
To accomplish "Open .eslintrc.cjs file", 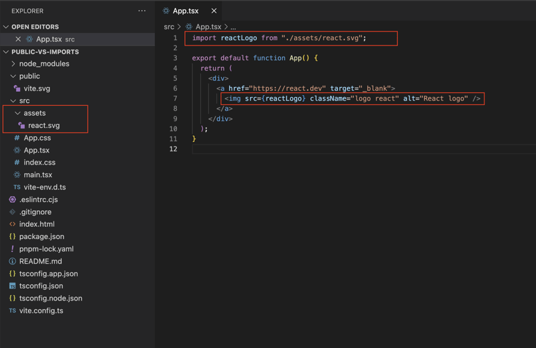I will pyautogui.click(x=39, y=199).
